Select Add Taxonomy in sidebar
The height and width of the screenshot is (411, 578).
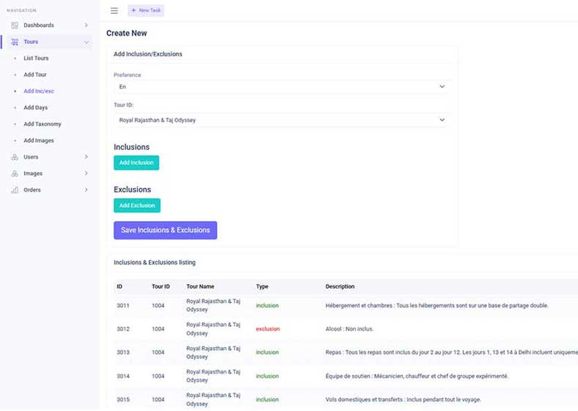pyautogui.click(x=42, y=124)
